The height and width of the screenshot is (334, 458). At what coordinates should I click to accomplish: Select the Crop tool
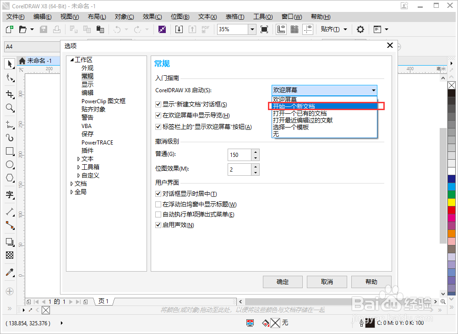[x=10, y=94]
